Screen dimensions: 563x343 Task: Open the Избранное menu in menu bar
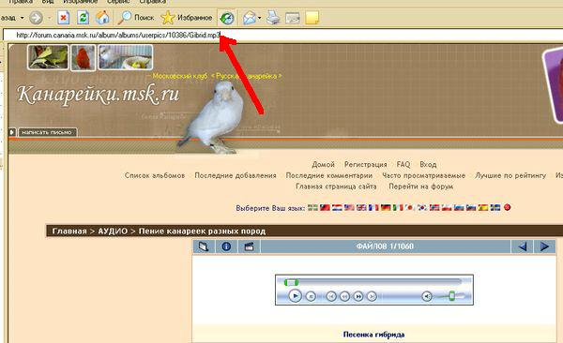pyautogui.click(x=81, y=2)
